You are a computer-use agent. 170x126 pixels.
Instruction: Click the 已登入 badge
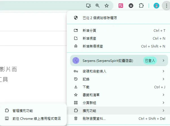(150, 60)
